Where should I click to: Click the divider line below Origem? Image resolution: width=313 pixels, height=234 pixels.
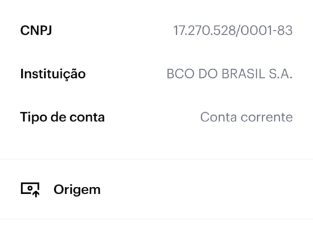click(x=156, y=219)
